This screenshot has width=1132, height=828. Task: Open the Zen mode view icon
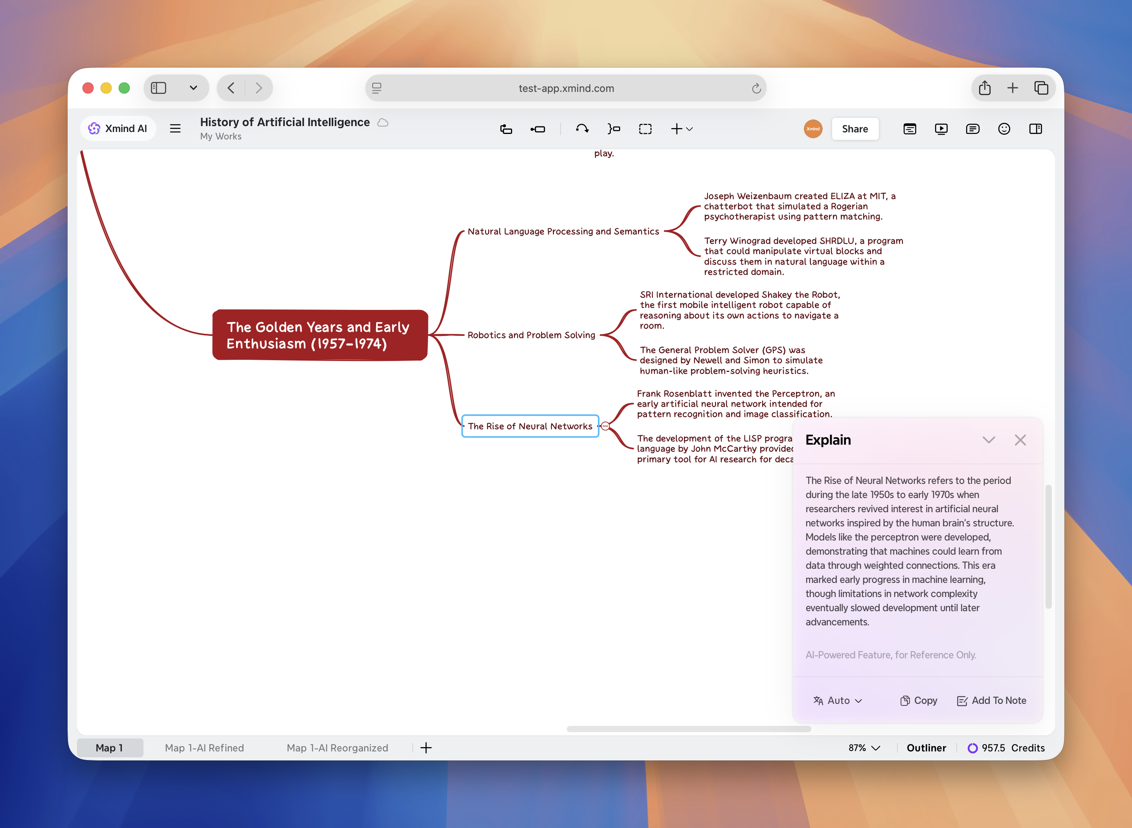(x=910, y=129)
